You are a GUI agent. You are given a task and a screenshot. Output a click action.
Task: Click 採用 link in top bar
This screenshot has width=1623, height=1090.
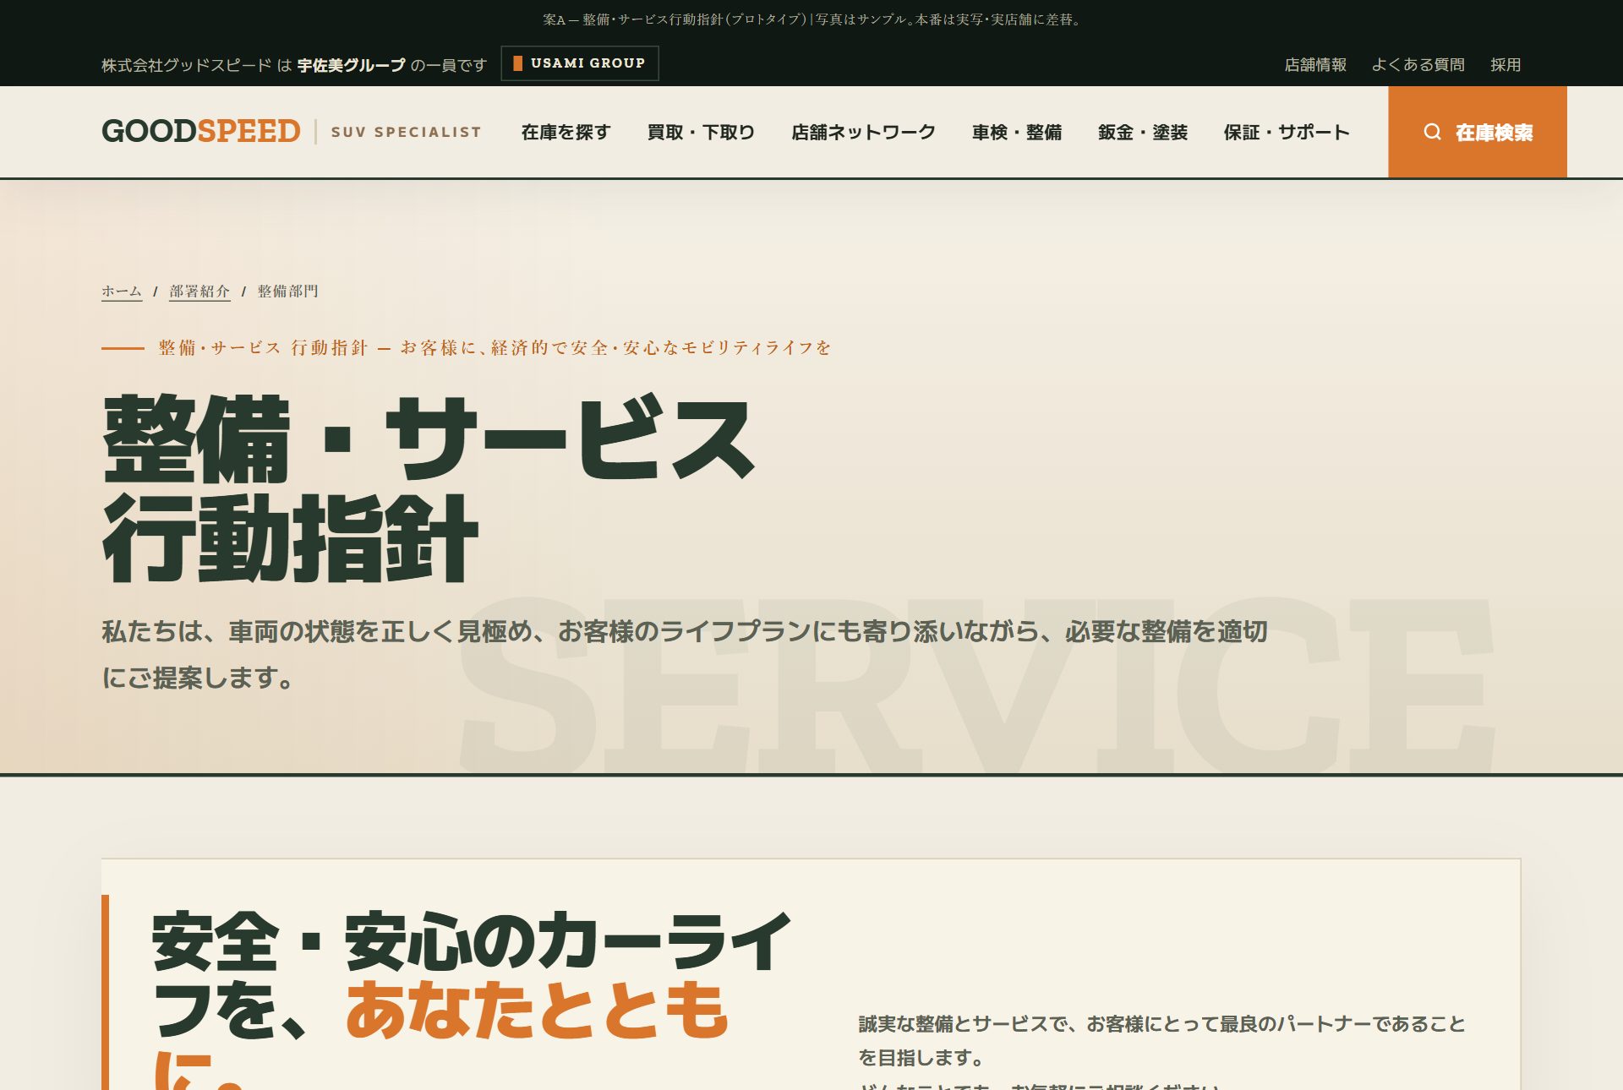[x=1506, y=64]
